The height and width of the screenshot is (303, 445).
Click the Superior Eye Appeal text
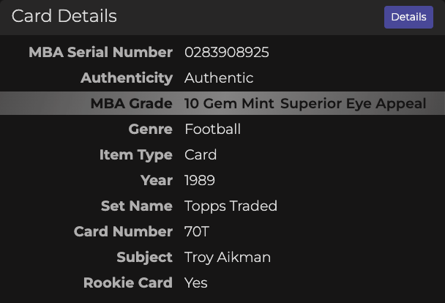tap(353, 104)
